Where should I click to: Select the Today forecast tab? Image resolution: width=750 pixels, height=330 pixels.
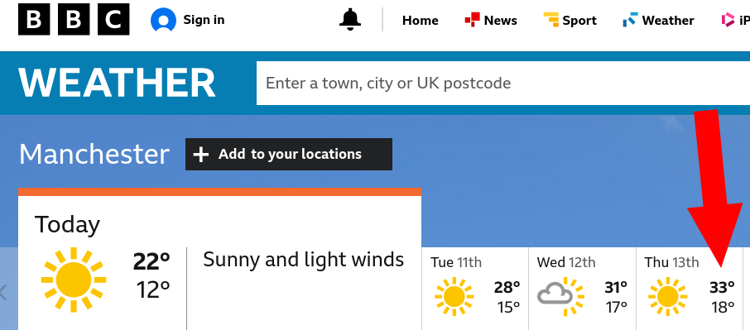point(219,263)
